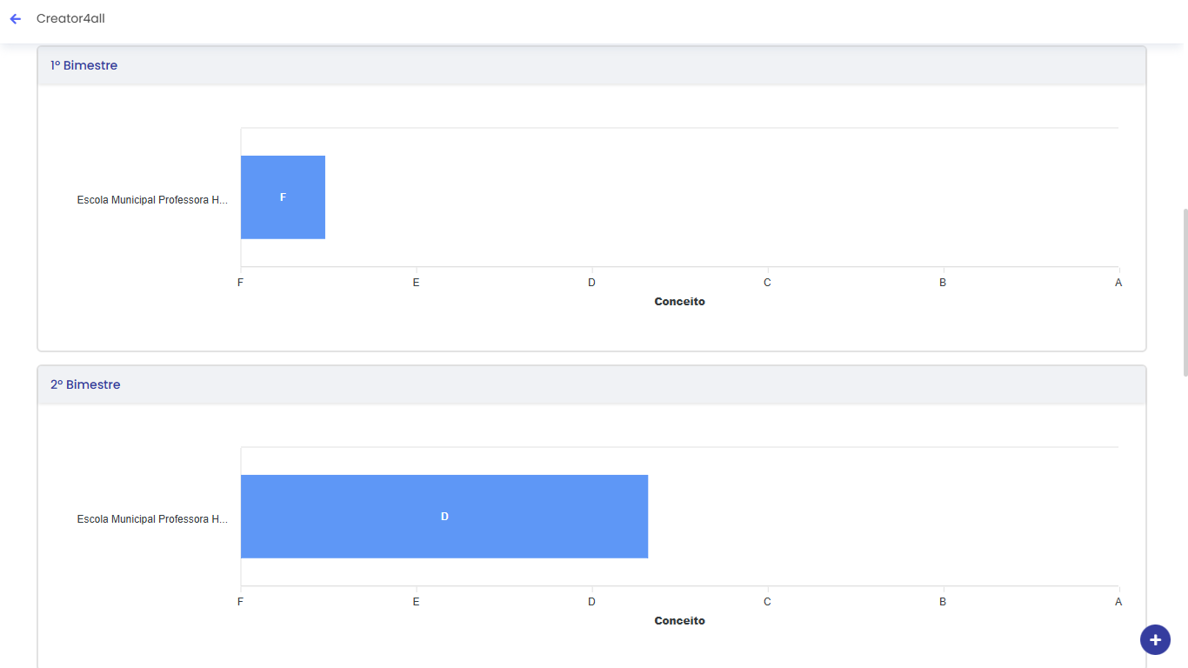Viewport: 1188px width, 668px height.
Task: Click the Conceito axis title in second chart
Action: 679,621
